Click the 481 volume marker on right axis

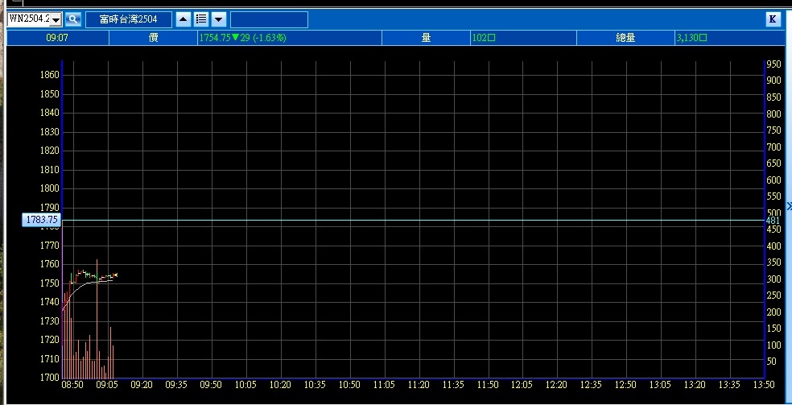point(772,220)
